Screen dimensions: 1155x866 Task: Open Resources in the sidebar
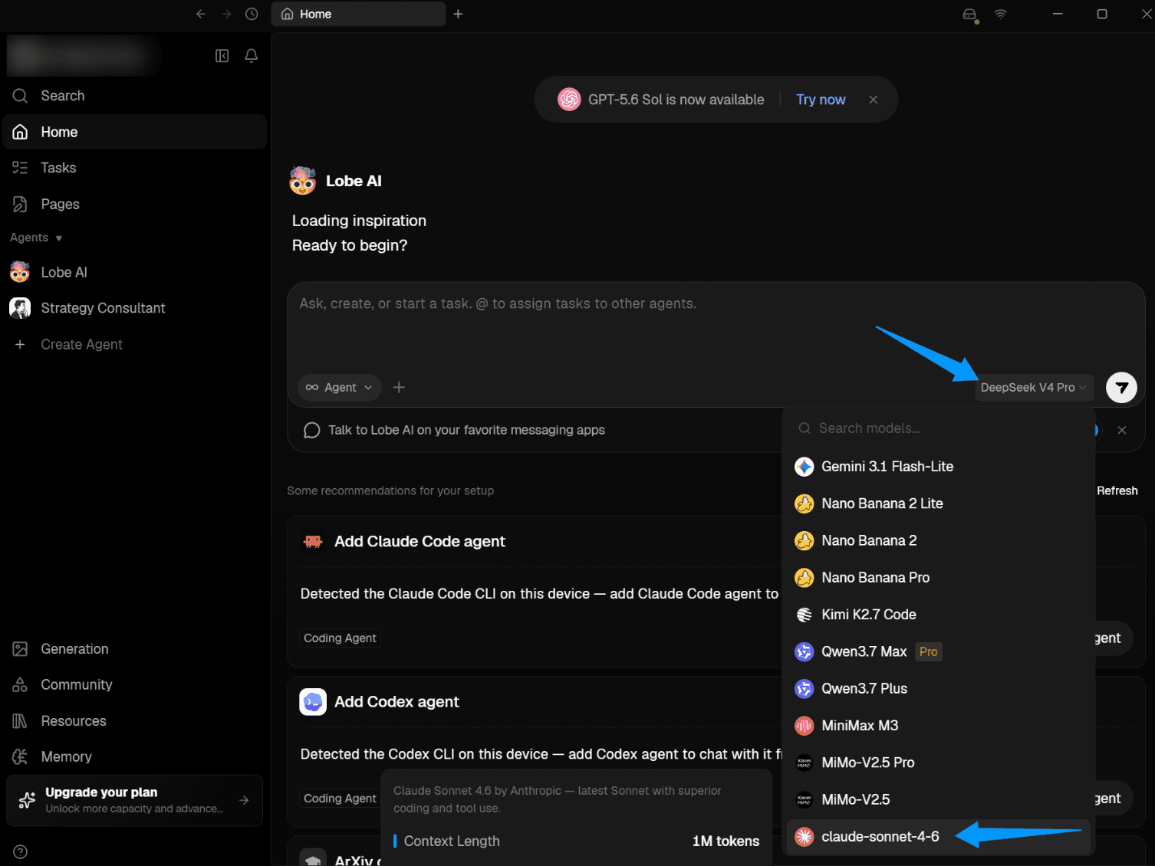tap(135, 721)
